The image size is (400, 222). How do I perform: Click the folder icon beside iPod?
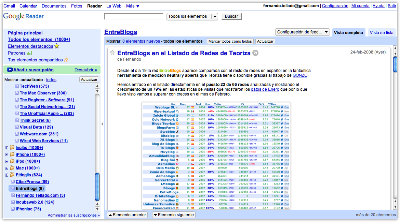tap(12, 161)
